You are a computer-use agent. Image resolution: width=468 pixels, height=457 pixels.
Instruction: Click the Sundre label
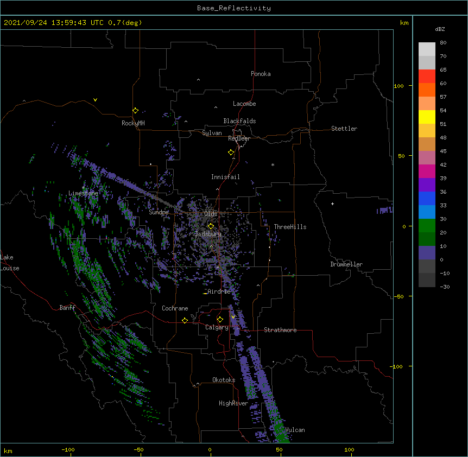point(159,212)
